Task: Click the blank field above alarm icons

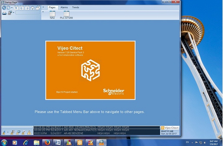Action: 17,128
